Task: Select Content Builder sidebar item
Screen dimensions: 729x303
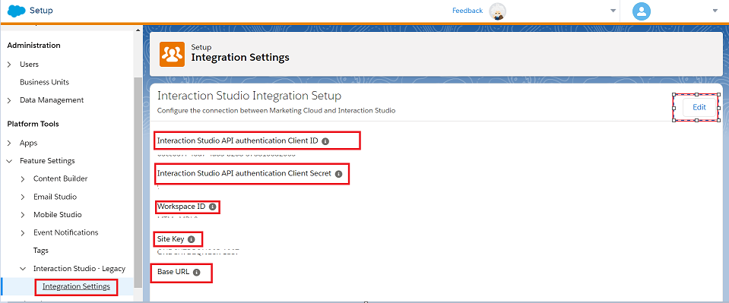Action: (61, 179)
